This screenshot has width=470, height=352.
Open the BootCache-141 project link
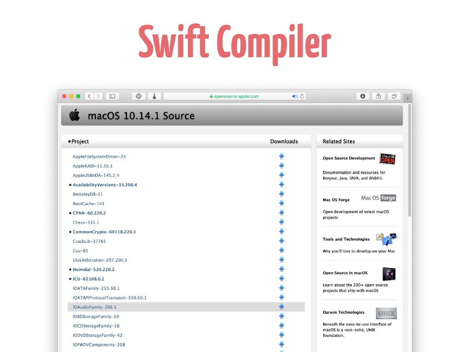89,203
